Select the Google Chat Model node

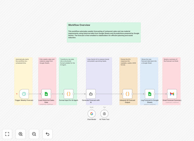92,114
